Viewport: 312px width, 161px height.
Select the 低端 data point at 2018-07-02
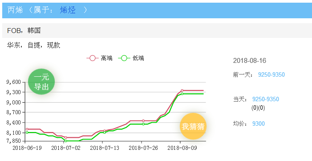66,141
